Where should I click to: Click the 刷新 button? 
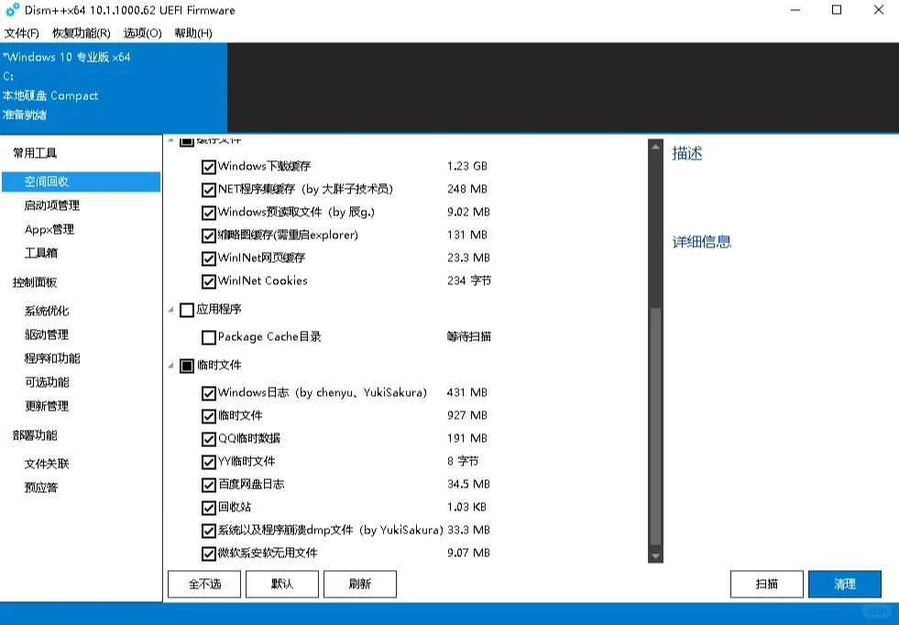(360, 584)
